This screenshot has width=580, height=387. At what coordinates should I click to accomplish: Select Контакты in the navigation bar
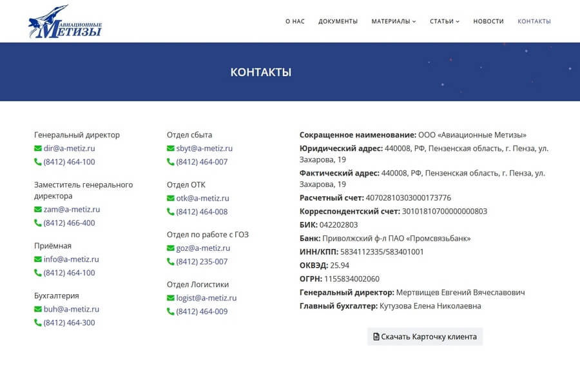(534, 21)
